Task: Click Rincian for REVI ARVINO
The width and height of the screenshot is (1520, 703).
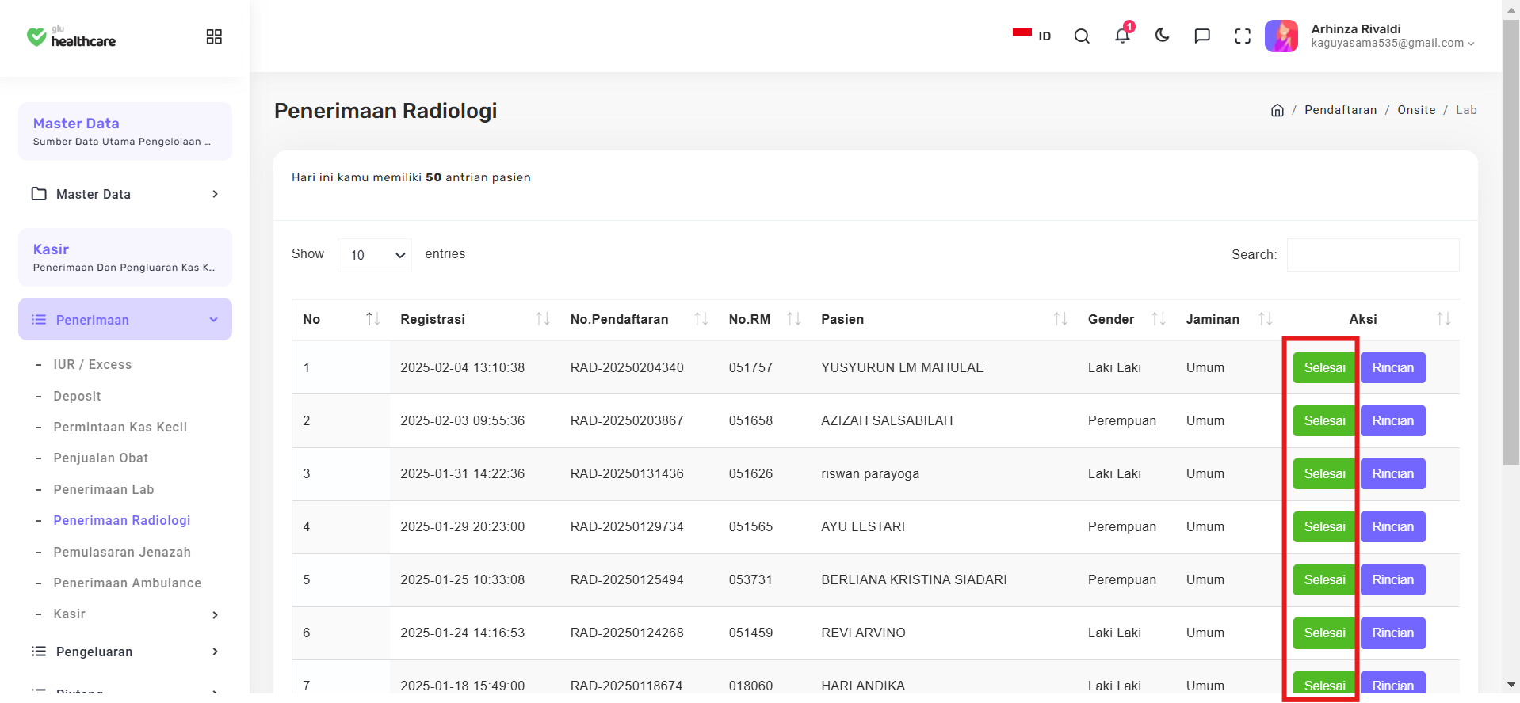Action: coord(1392,633)
